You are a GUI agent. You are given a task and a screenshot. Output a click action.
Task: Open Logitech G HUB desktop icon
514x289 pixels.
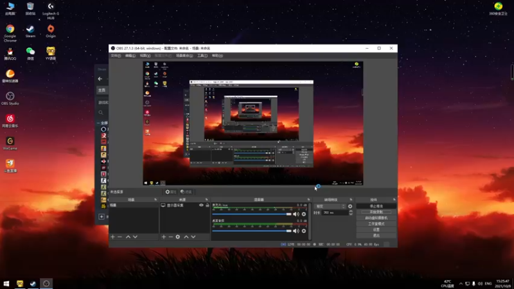pyautogui.click(x=51, y=10)
